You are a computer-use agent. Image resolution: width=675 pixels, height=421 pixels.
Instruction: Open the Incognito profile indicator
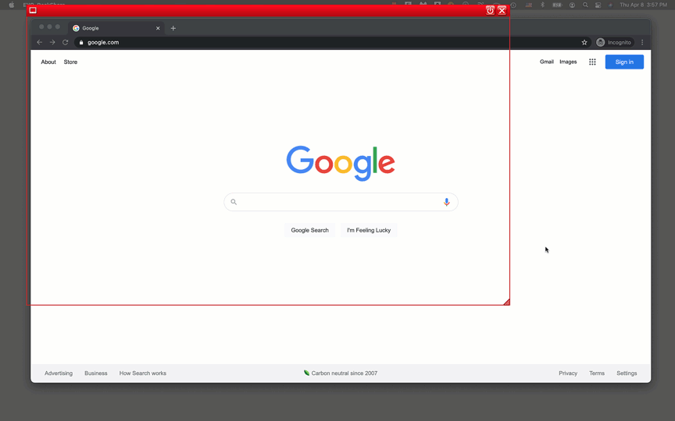[x=614, y=42]
